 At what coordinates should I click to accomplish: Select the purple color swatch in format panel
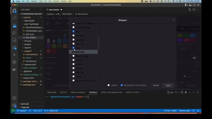click(x=180, y=40)
